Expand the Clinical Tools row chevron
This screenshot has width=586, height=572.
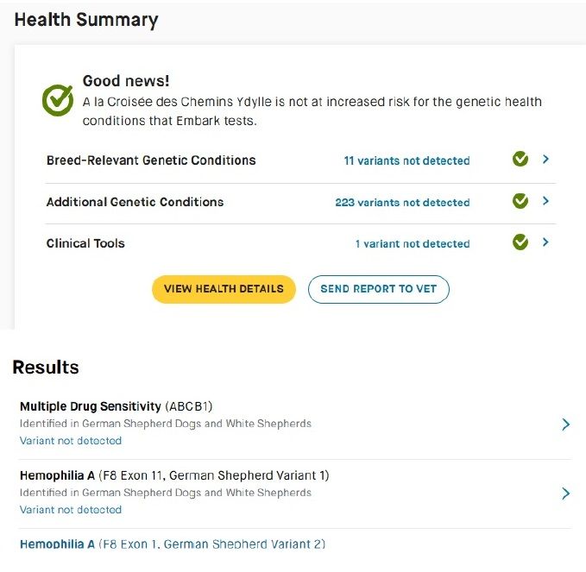click(x=545, y=242)
